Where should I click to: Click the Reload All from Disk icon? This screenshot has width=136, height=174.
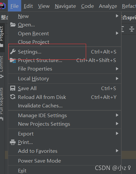tap(13, 97)
